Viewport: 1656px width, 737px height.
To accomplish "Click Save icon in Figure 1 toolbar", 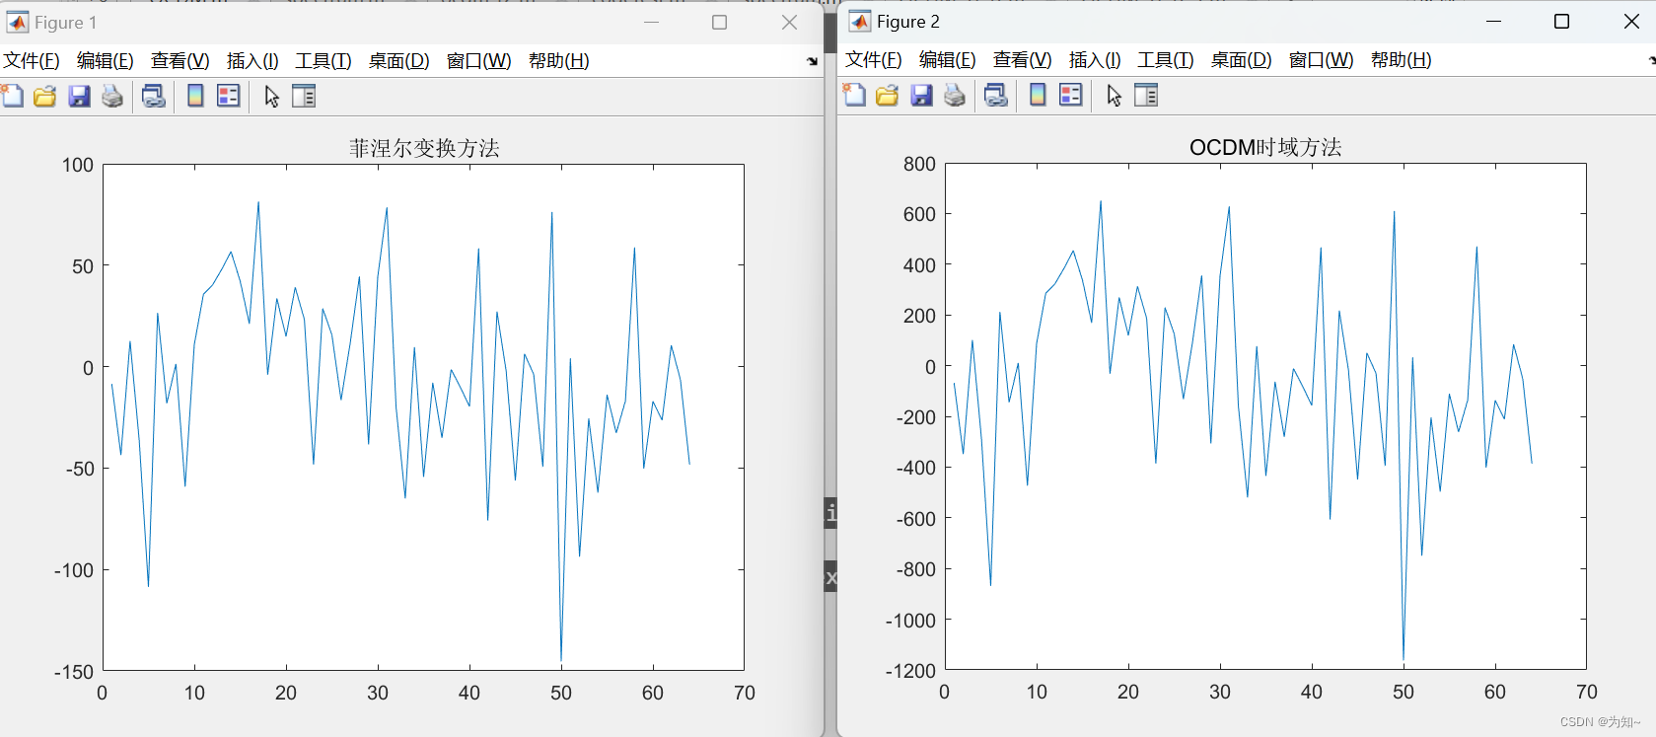I will 79,96.
